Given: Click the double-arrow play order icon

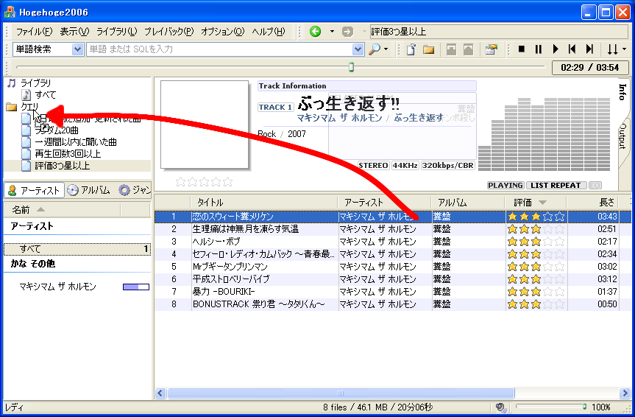Looking at the screenshot, I should pos(612,49).
